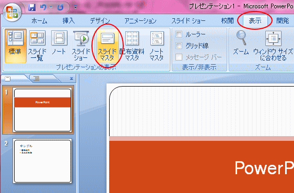Redo the last action
Viewport: 294px width, 193px height.
point(61,7)
